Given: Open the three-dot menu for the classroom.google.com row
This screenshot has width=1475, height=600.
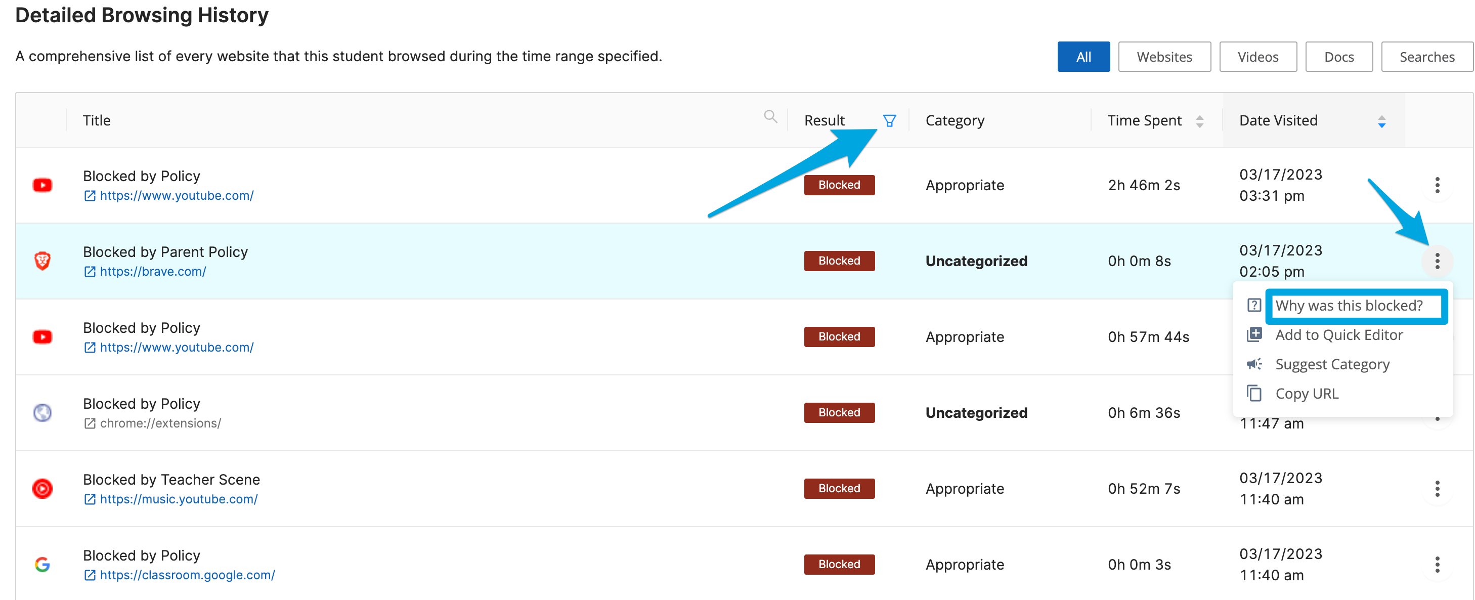Looking at the screenshot, I should [1437, 565].
